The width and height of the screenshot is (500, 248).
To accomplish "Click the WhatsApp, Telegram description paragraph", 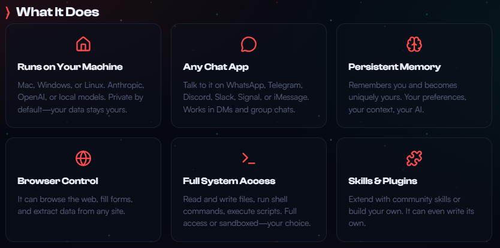I will point(246,97).
